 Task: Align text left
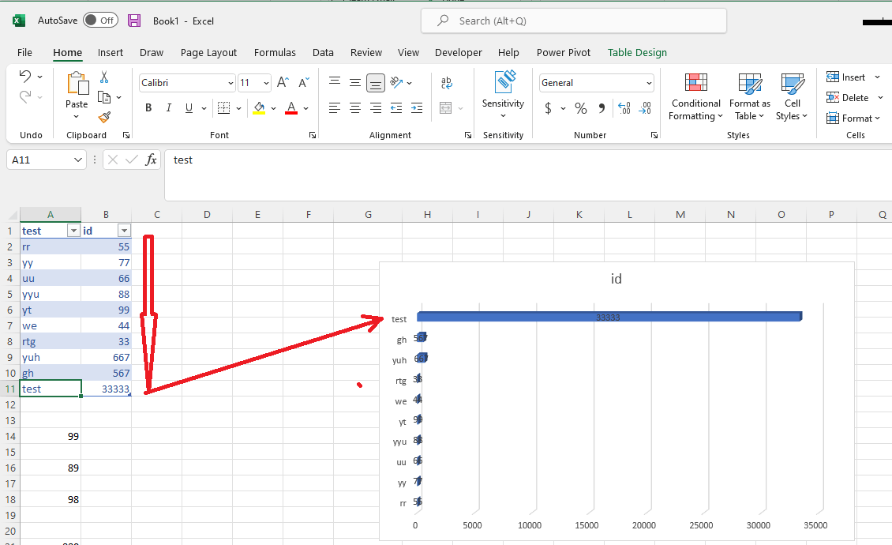pos(335,107)
